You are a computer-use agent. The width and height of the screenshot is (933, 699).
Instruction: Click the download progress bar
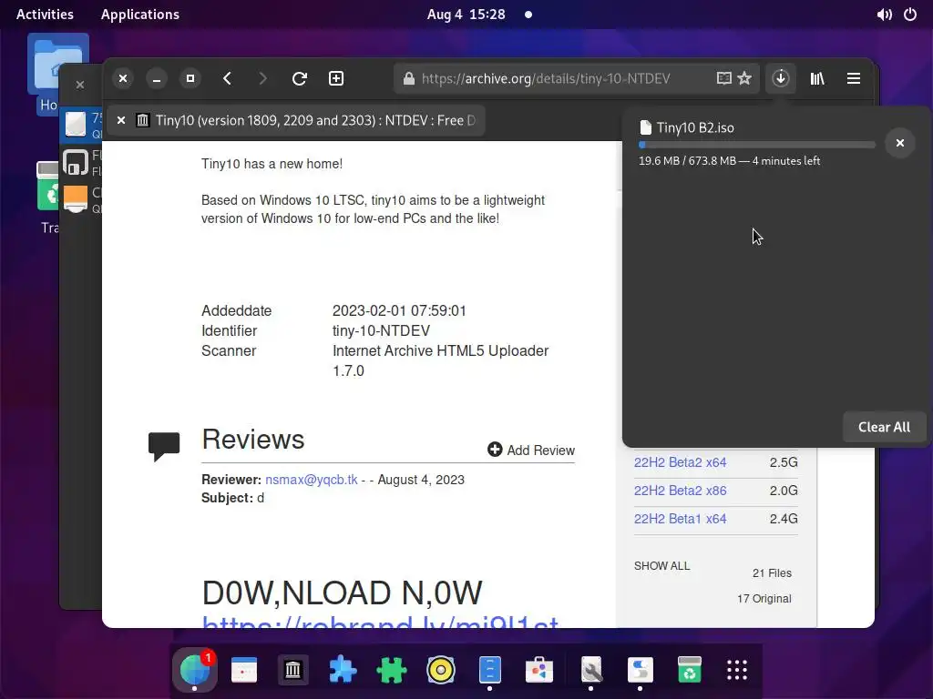[x=757, y=145]
